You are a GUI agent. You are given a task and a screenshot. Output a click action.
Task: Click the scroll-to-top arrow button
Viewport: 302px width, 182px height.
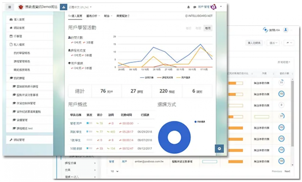(x=219, y=148)
